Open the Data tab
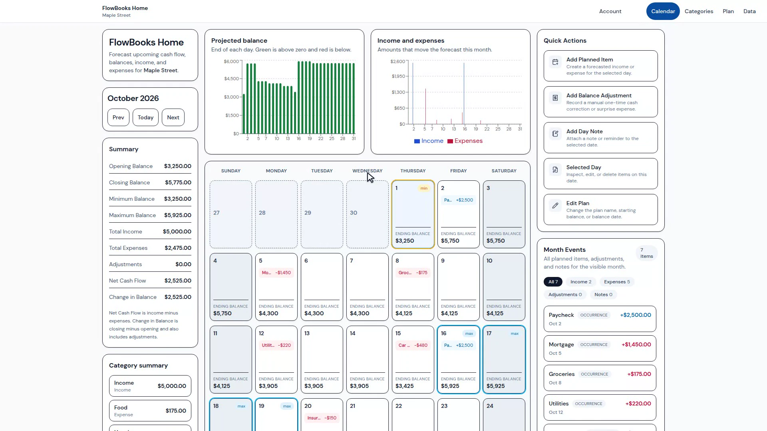 [x=749, y=11]
